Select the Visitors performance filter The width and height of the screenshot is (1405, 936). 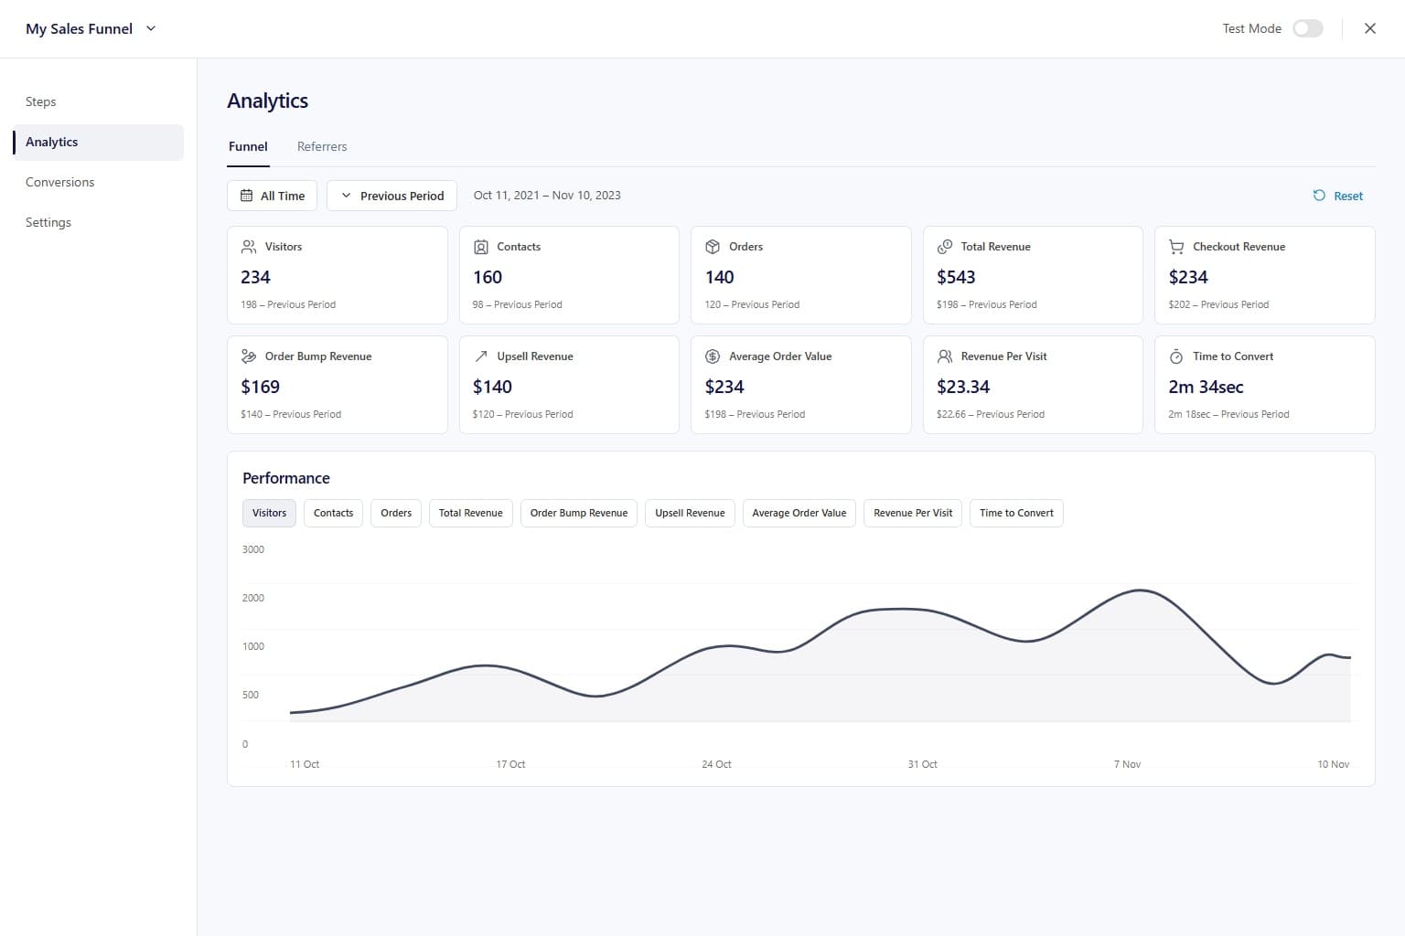tap(269, 513)
